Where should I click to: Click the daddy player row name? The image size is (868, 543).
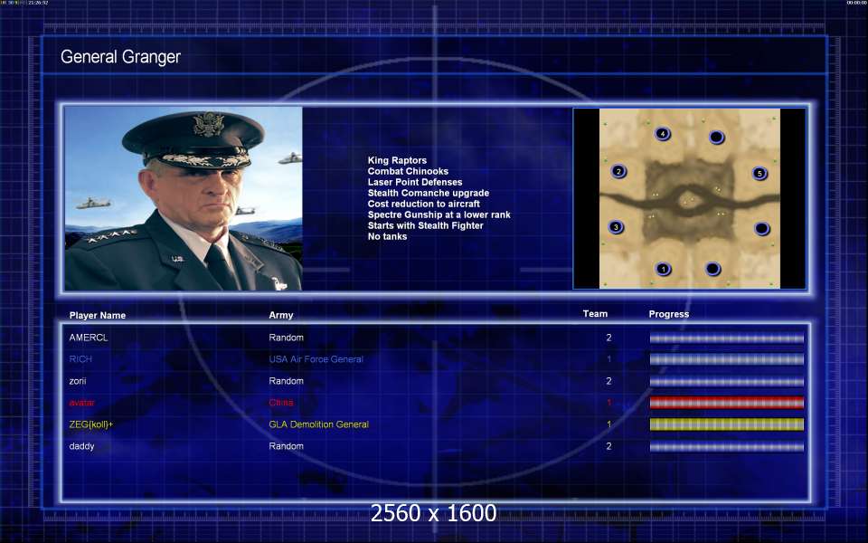pyautogui.click(x=82, y=446)
